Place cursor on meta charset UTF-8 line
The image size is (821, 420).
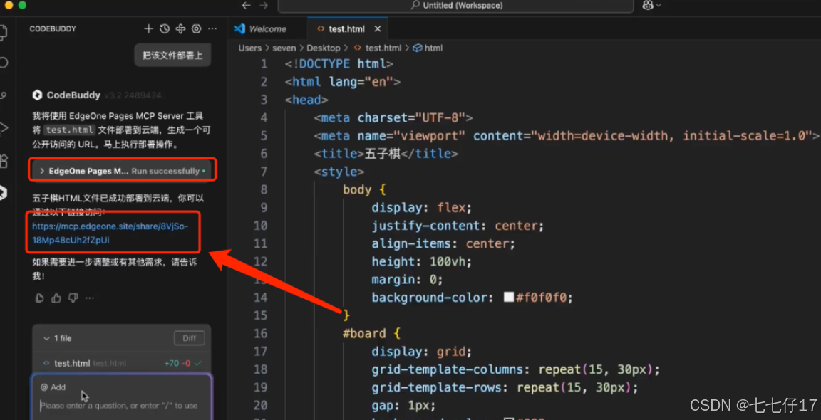[x=393, y=117]
